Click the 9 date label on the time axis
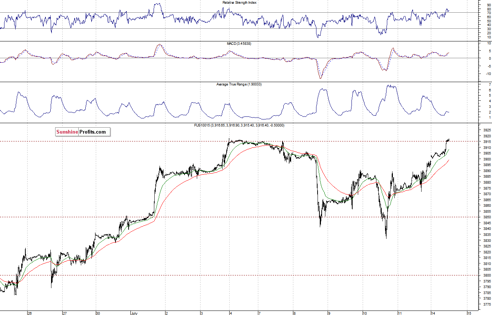The image size is (492, 315). pos(329,313)
